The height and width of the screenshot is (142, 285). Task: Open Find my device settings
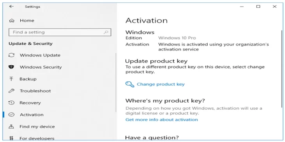click(37, 126)
